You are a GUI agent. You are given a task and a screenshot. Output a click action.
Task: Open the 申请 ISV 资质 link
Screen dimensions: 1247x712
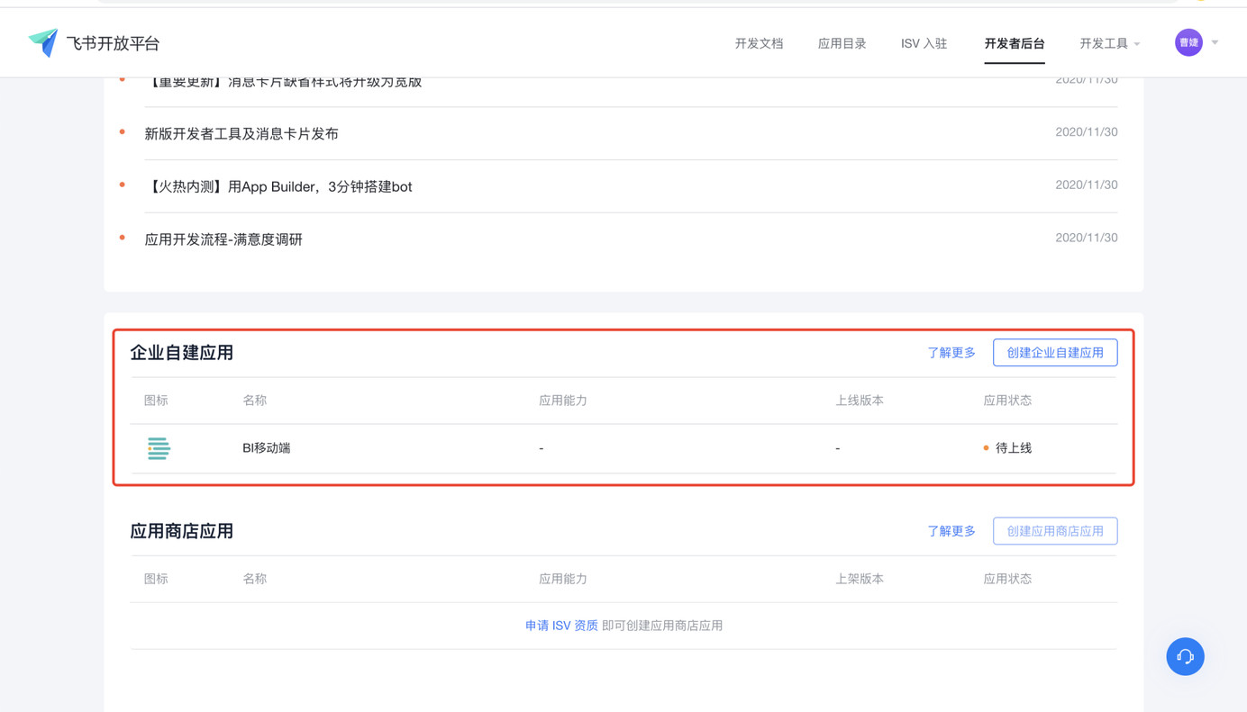561,626
